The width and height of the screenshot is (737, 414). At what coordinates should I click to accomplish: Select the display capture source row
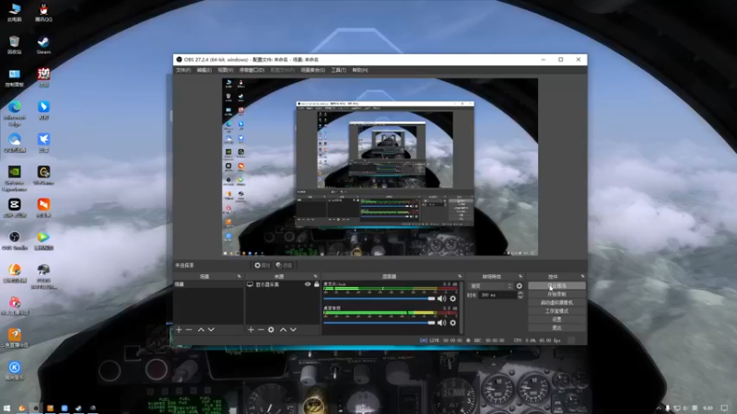coord(283,284)
